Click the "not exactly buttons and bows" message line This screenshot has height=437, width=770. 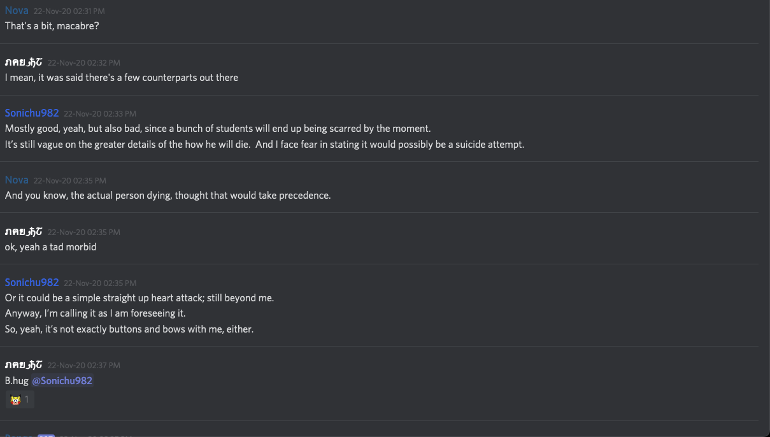[129, 329]
